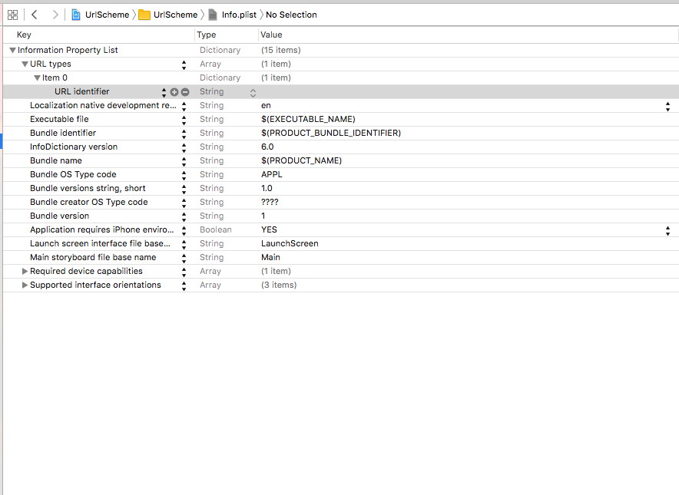Add a row with the plus button
This screenshot has width=679, height=495.
coord(174,92)
